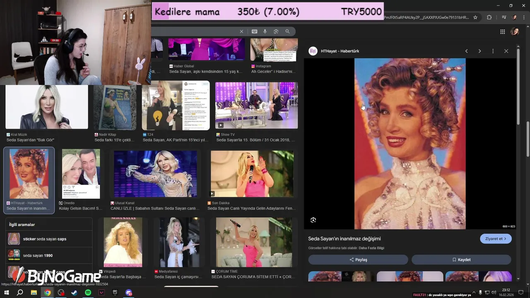This screenshot has width=530, height=298.
Task: Open Steam from the taskbar
Action: coord(75,293)
